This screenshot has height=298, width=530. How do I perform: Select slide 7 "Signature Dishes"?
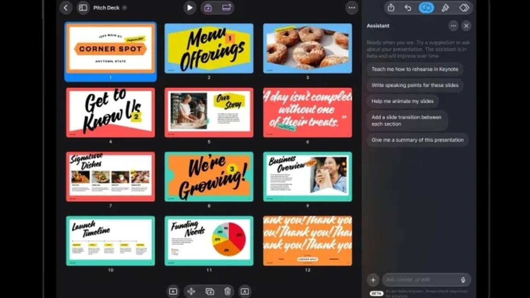pyautogui.click(x=110, y=177)
